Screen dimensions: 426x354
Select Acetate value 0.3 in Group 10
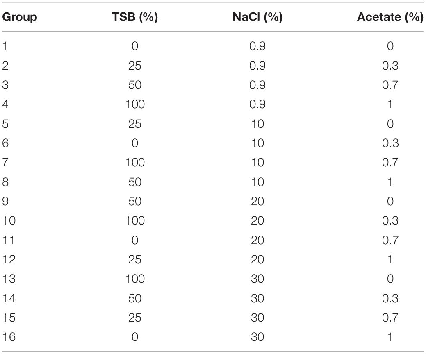point(390,220)
